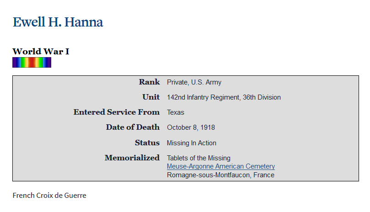Click the 'Romagne-sous-Montfaucon, France' location text
The image size is (370, 212).
point(220,175)
